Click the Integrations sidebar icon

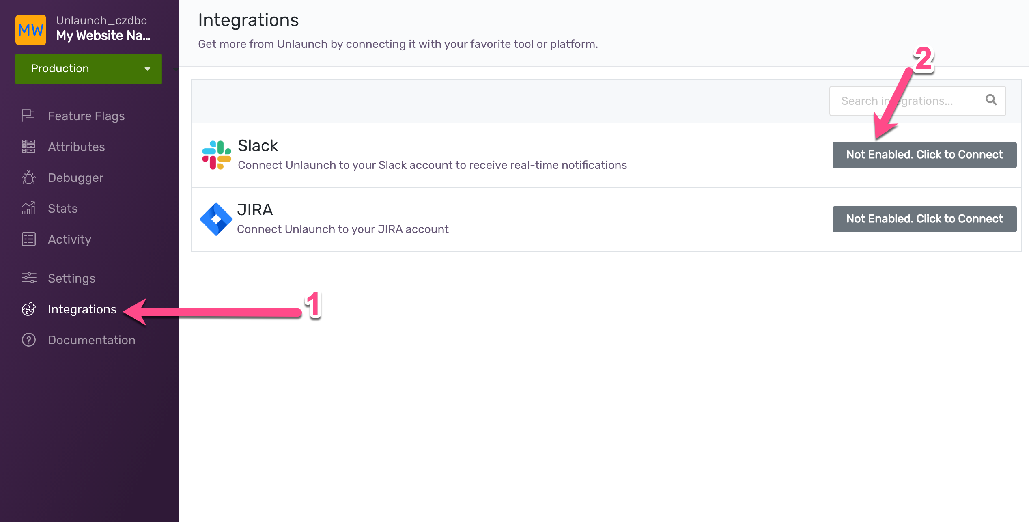28,309
